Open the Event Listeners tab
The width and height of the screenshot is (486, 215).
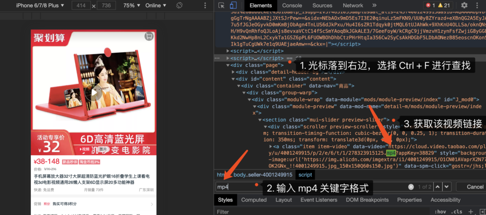[318, 200]
